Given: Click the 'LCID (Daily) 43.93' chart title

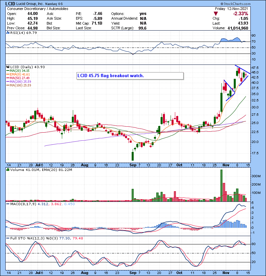Looking at the screenshot, I should 28,67.
